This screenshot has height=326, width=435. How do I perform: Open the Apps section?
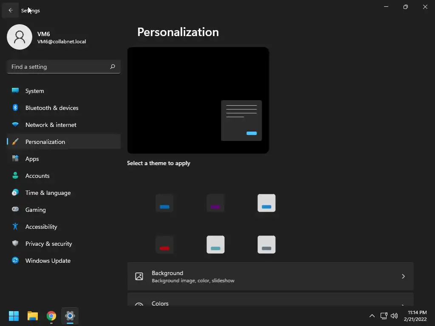pos(64,159)
